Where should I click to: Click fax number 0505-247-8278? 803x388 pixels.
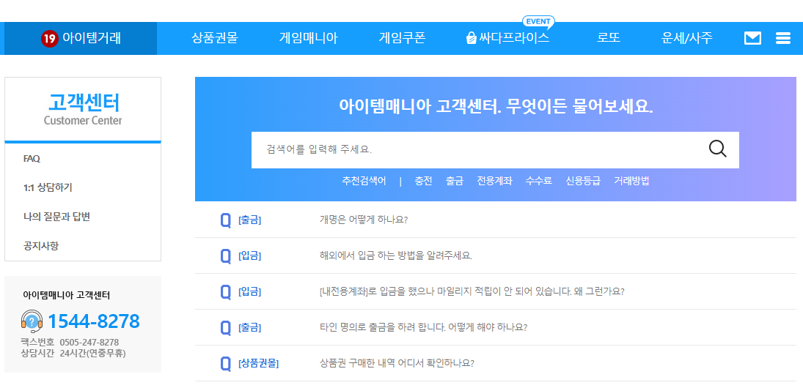(x=89, y=342)
